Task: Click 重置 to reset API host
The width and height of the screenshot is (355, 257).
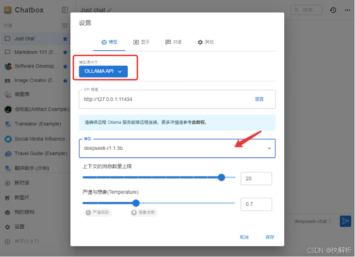Action: pyautogui.click(x=259, y=99)
